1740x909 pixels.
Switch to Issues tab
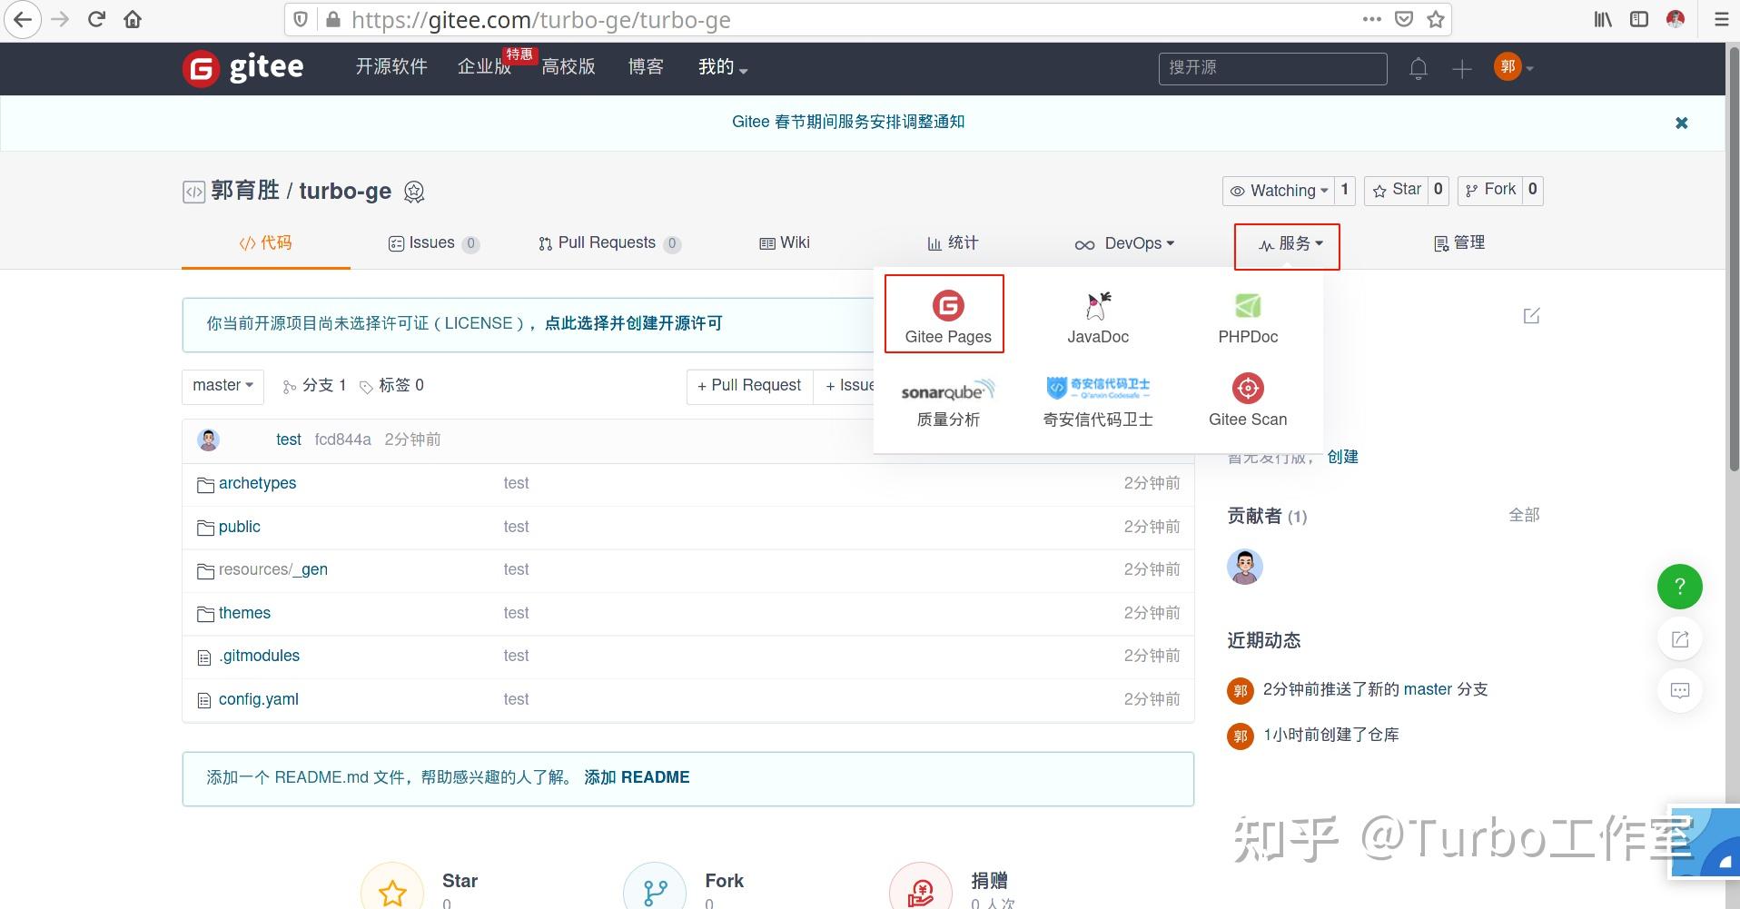coord(433,243)
